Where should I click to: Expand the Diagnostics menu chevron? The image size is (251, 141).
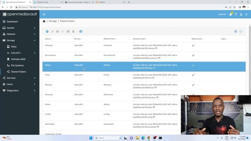(x=35, y=90)
